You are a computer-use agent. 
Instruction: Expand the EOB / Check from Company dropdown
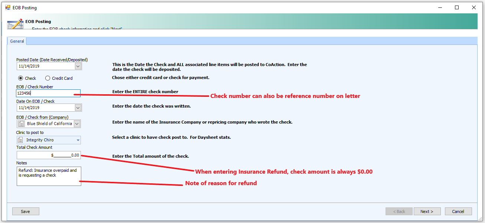click(x=77, y=124)
